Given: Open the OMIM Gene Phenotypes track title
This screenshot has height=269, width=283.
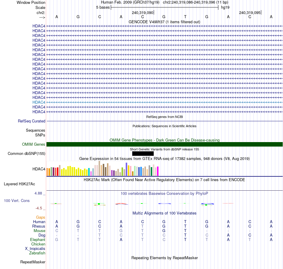Looking at the screenshot, I should 164,140.
